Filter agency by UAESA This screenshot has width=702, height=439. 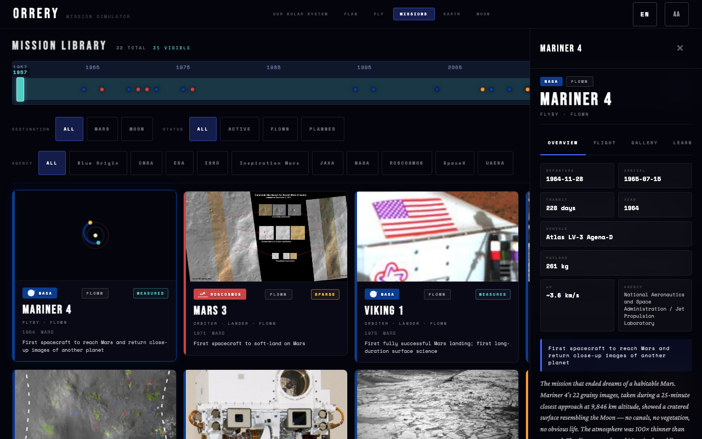[495, 163]
